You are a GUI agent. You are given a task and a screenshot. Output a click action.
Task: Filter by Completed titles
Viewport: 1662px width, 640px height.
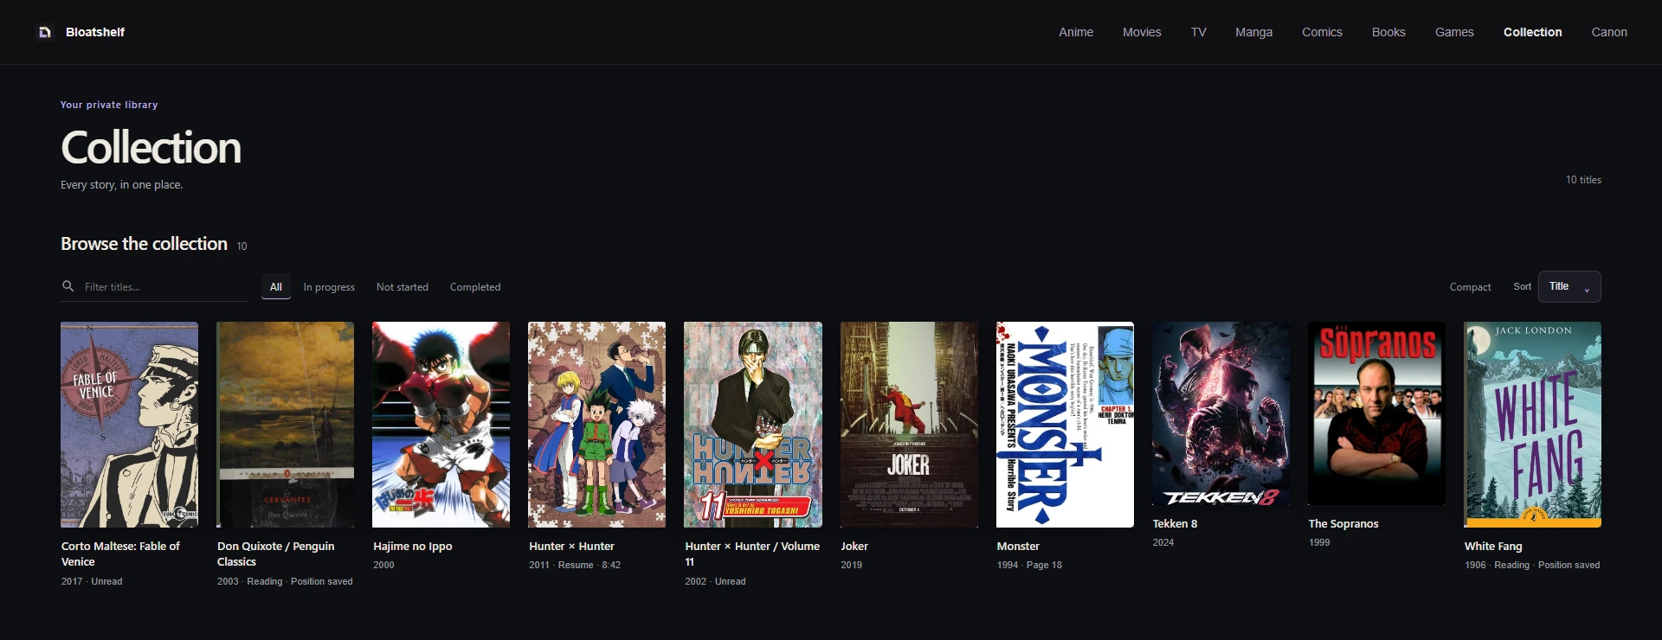pos(475,287)
